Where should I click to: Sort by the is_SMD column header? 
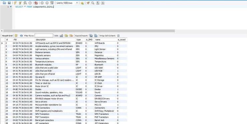(x=89, y=39)
